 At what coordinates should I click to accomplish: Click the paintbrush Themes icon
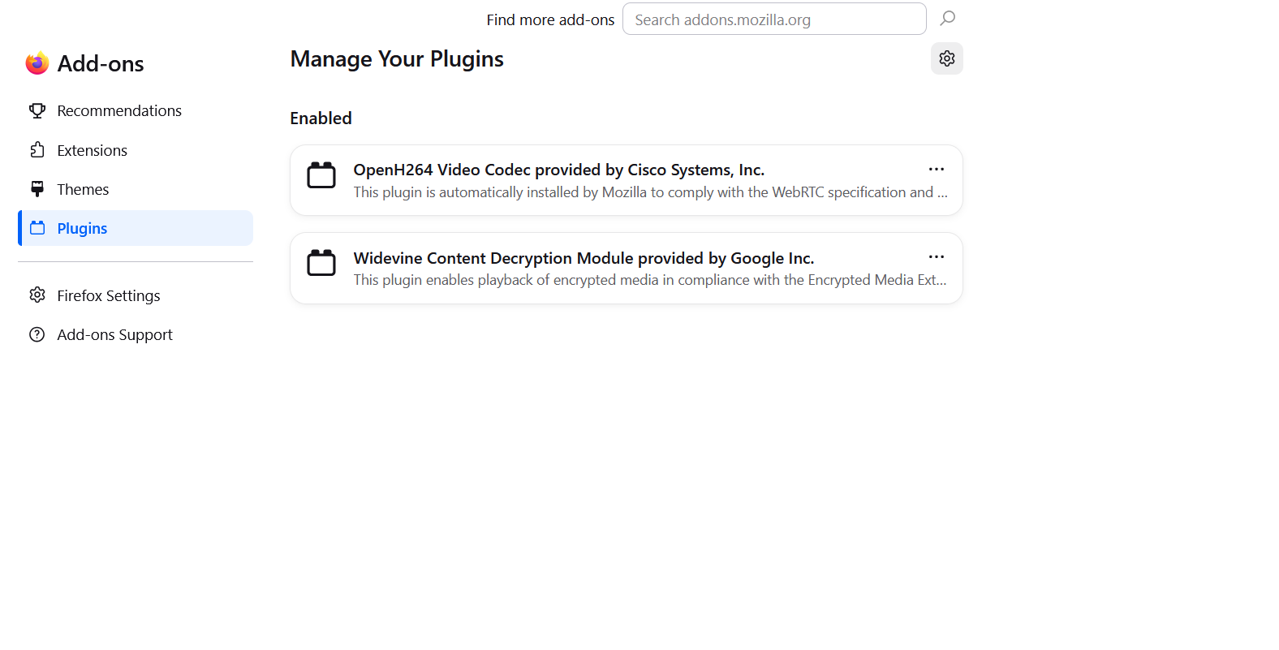click(37, 189)
